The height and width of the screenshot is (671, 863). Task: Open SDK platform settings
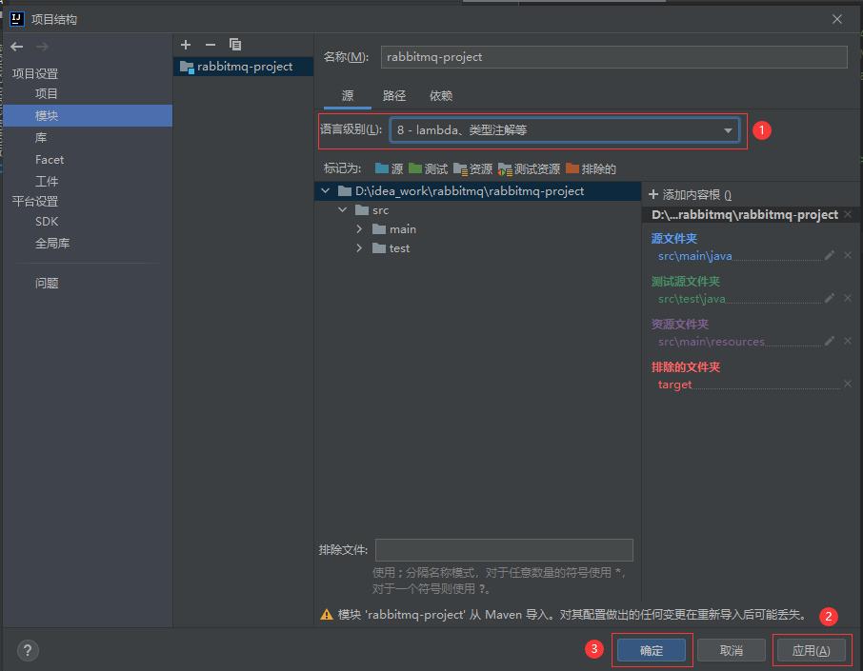point(47,221)
